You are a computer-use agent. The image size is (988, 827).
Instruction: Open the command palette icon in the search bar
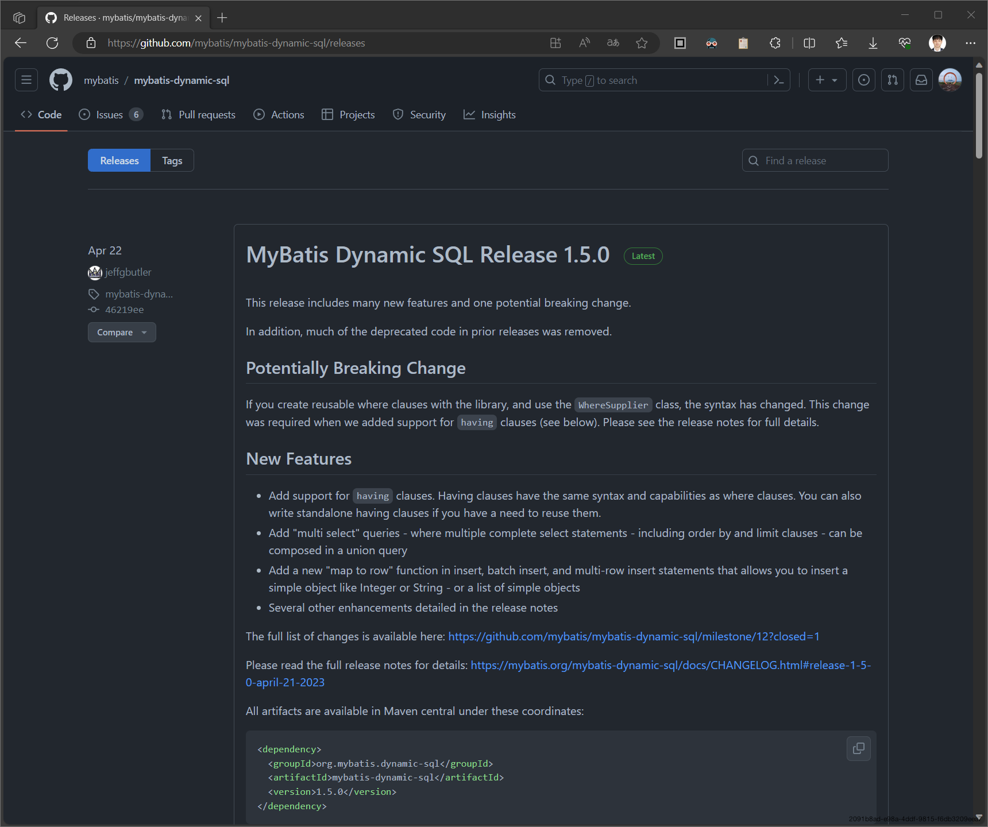tap(778, 80)
